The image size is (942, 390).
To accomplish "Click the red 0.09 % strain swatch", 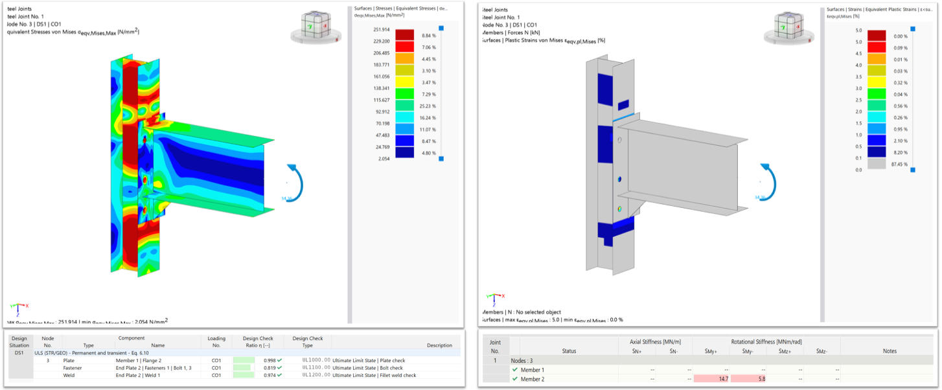I will (x=877, y=47).
